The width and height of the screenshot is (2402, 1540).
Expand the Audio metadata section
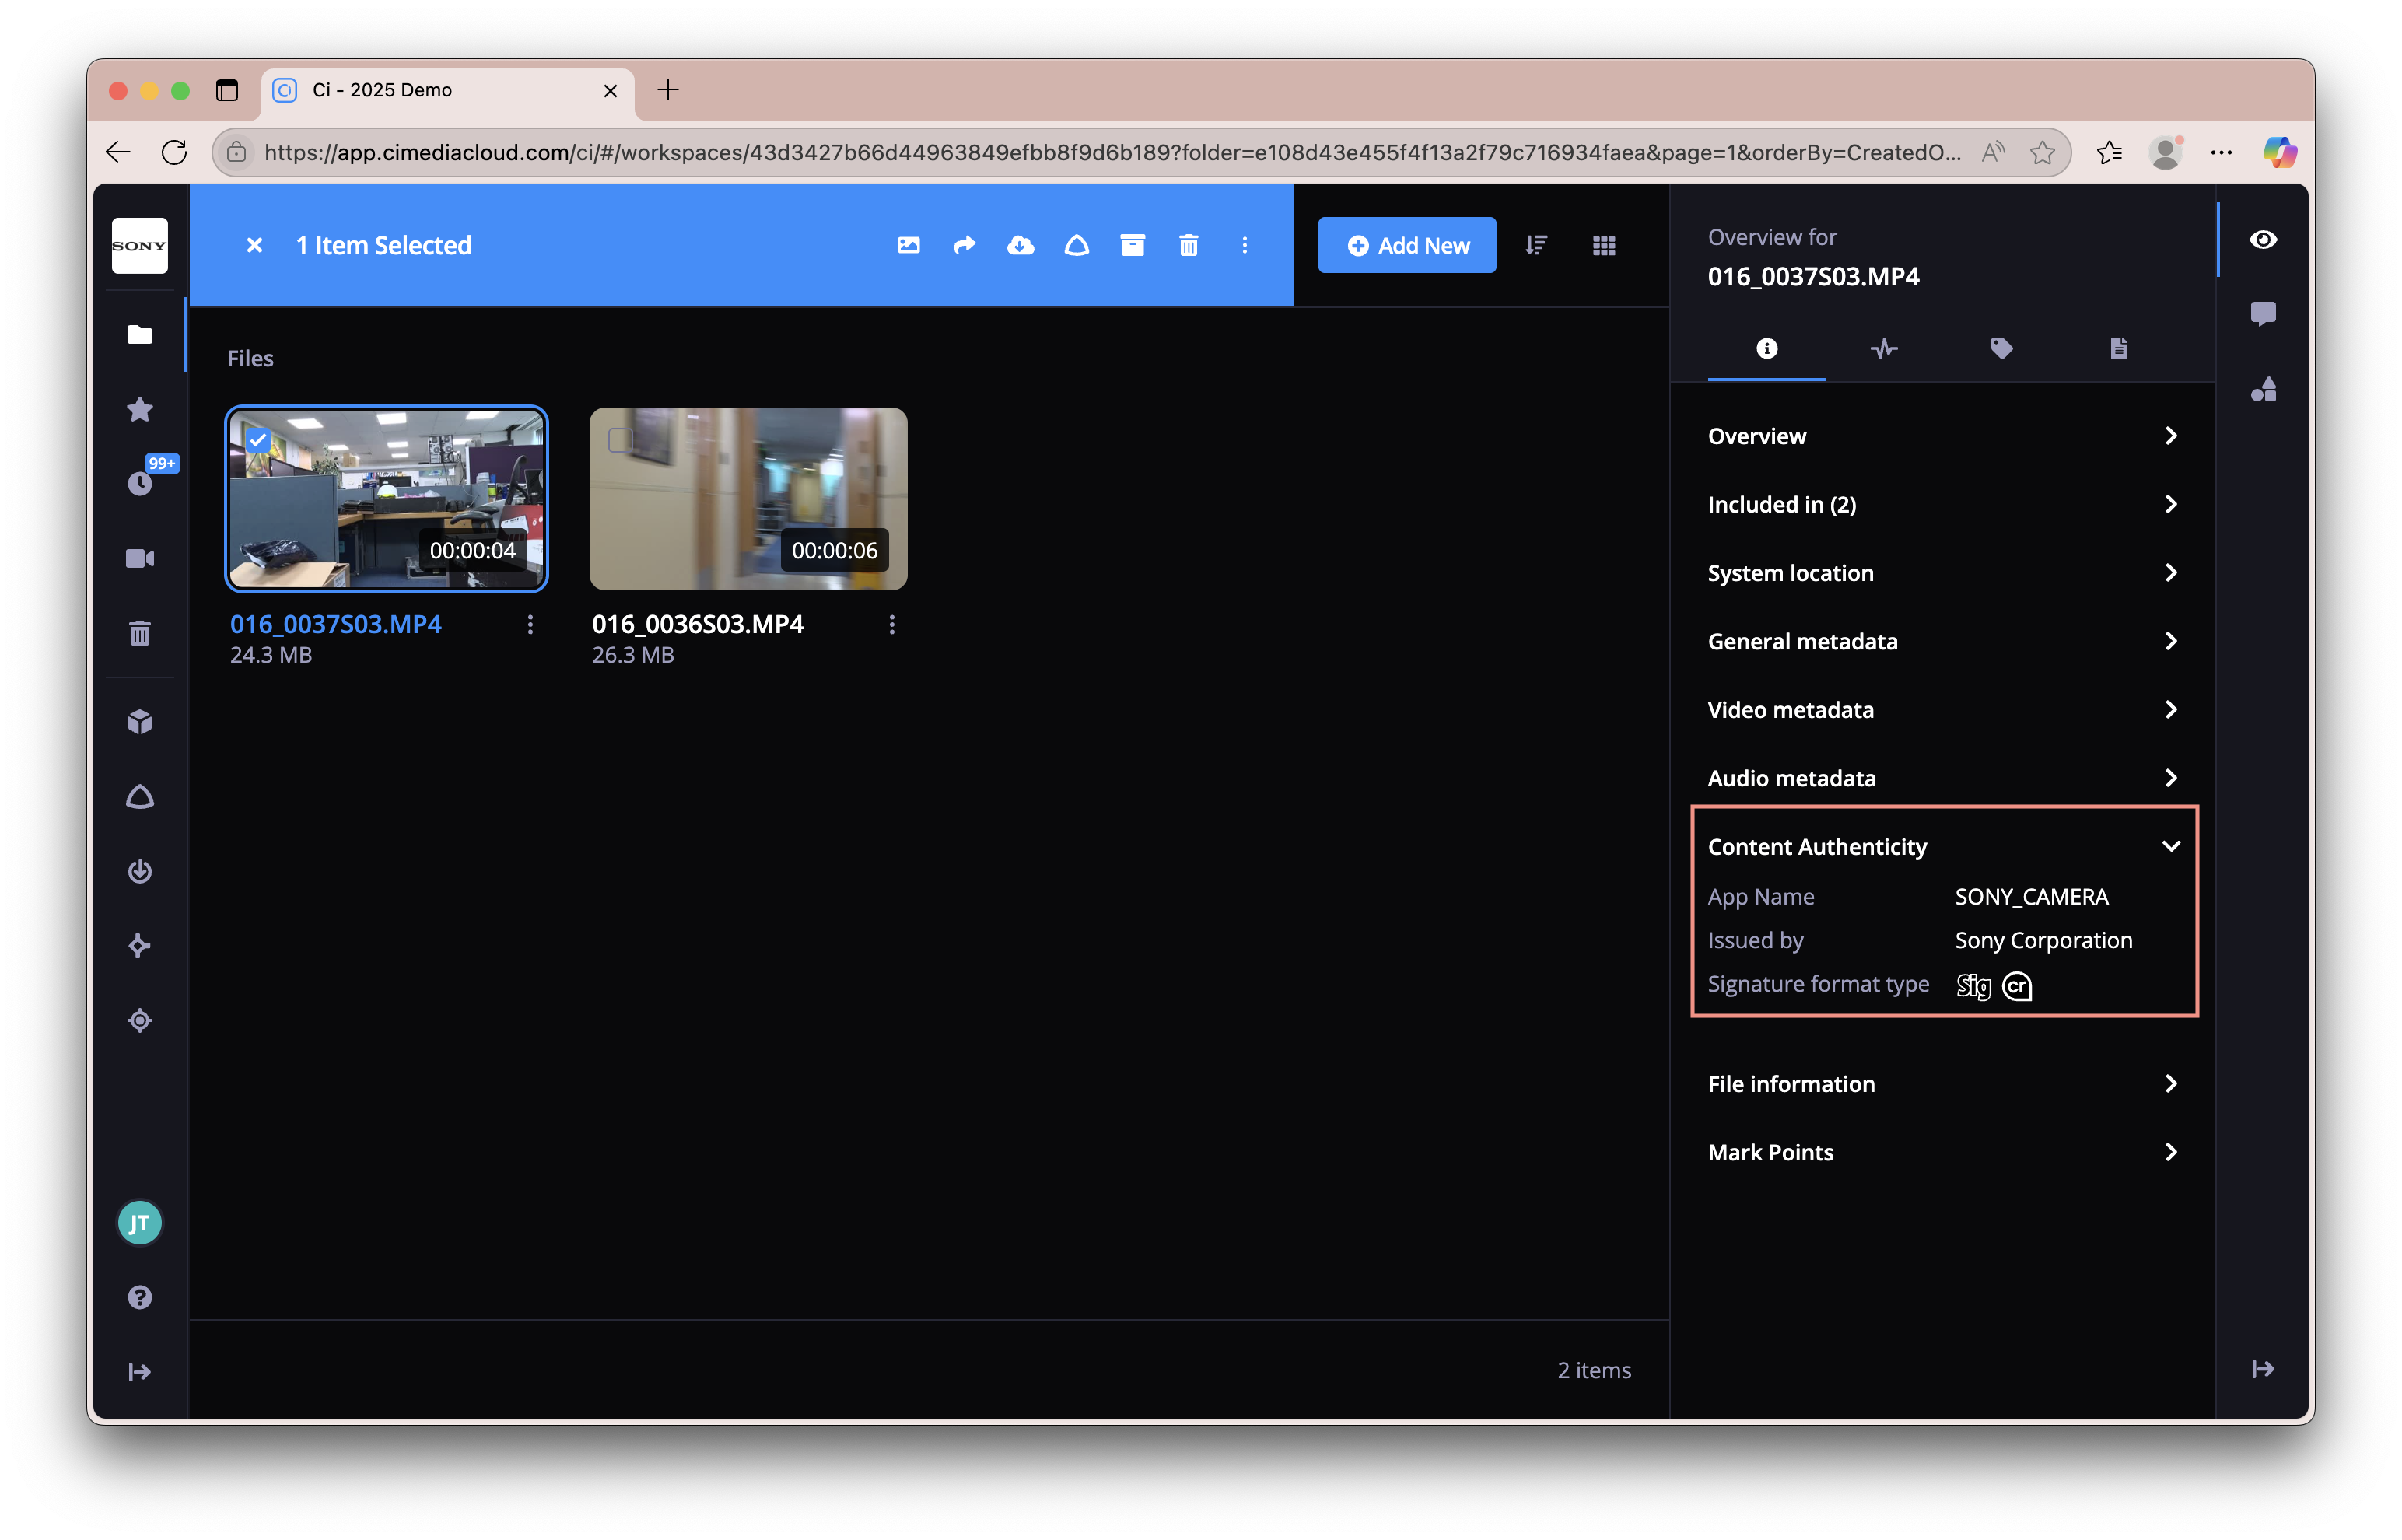point(1943,778)
